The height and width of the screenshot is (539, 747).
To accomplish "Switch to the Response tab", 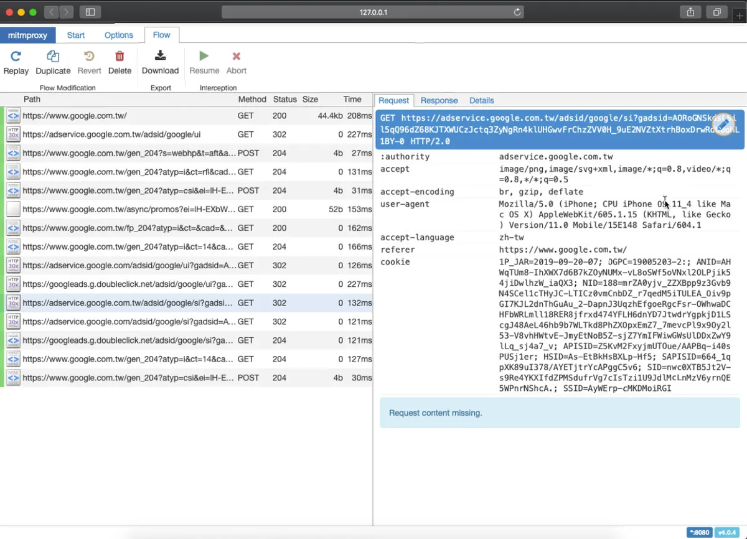I will (439, 100).
